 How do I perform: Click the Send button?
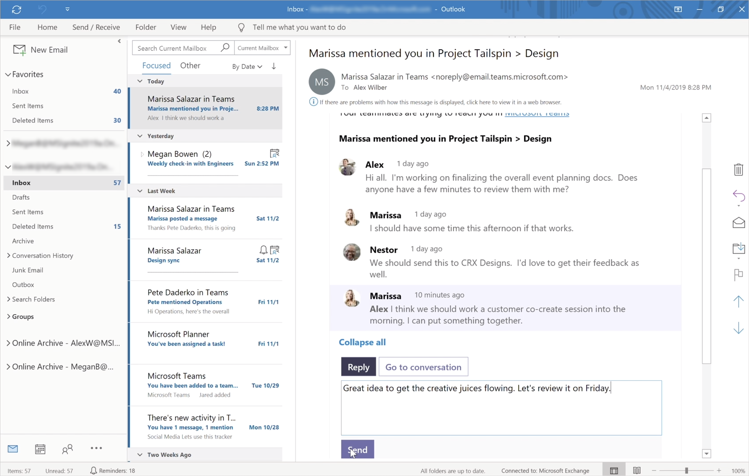click(357, 449)
